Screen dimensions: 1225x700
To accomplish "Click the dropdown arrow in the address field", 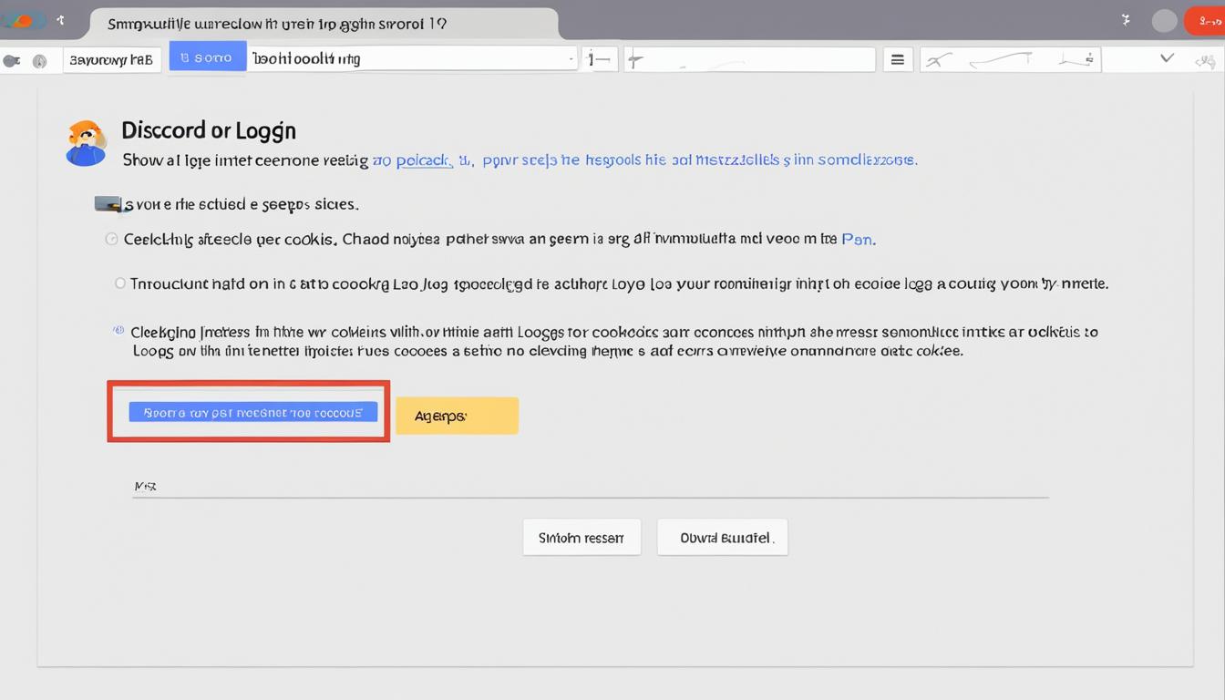I will coord(571,59).
